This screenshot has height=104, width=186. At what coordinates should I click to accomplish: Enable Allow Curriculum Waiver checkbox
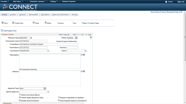tap(20, 94)
